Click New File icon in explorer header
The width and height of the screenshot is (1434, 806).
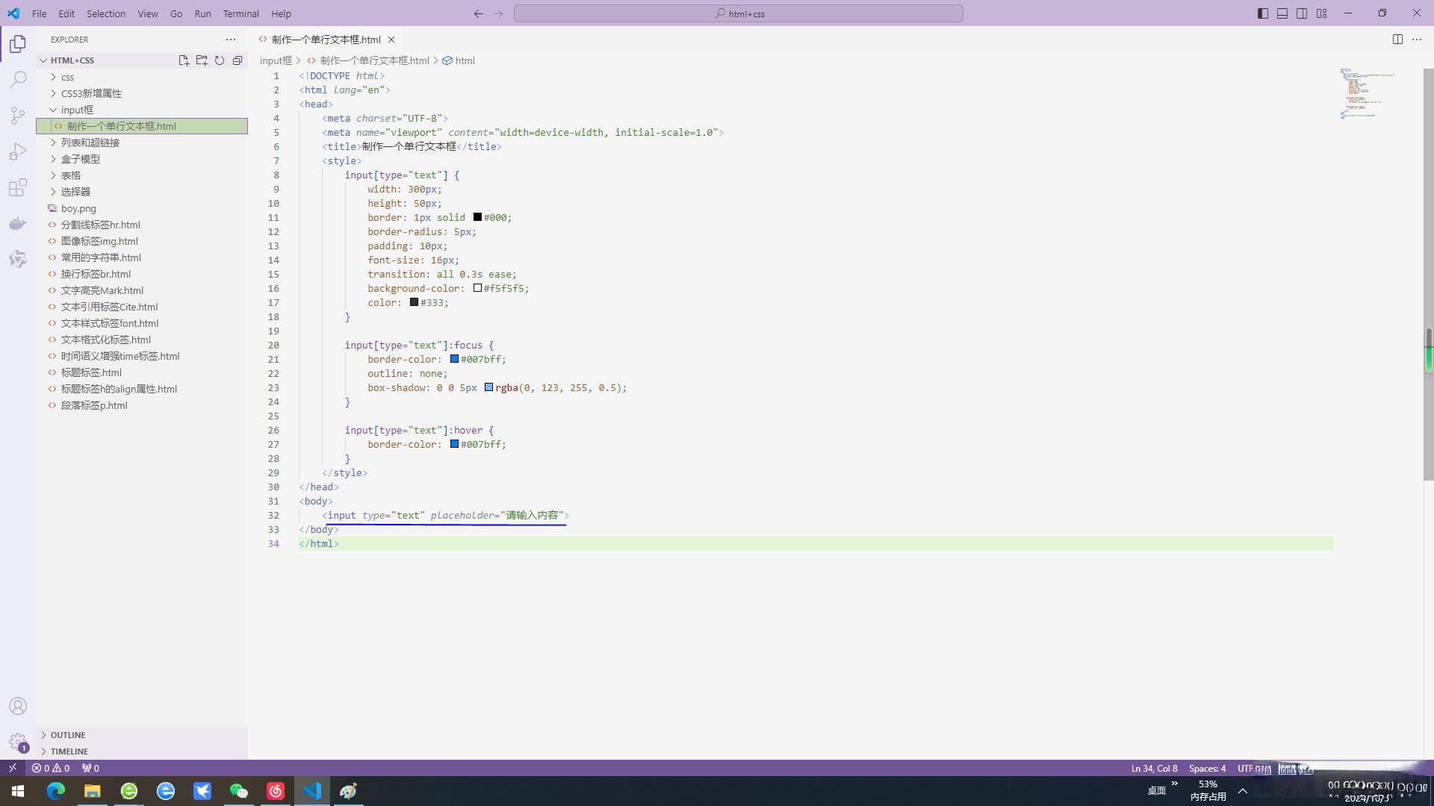(x=184, y=60)
